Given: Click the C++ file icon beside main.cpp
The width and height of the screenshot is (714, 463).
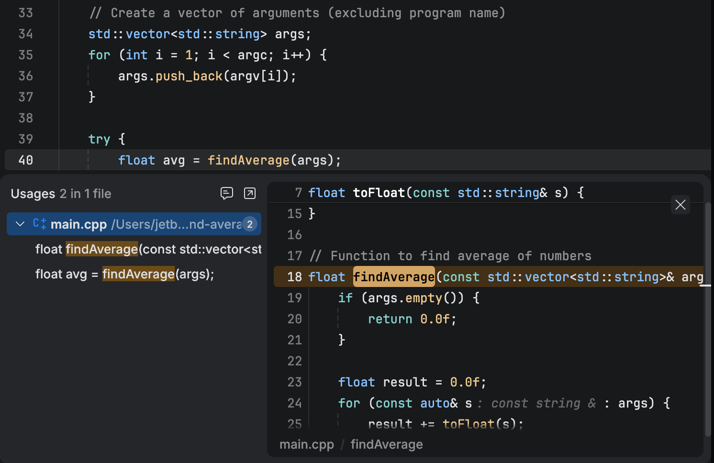Looking at the screenshot, I should pos(39,224).
